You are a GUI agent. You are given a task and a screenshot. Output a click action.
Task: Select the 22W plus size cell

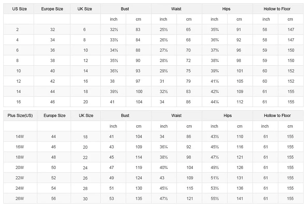click(x=20, y=178)
